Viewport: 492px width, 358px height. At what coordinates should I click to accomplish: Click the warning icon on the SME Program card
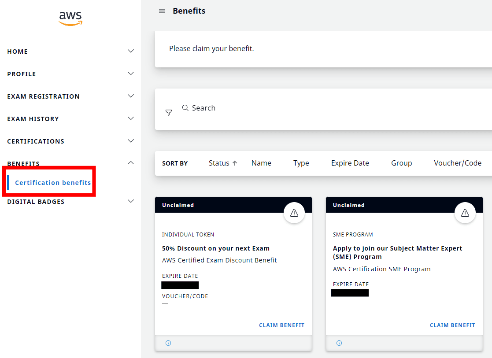click(x=465, y=213)
